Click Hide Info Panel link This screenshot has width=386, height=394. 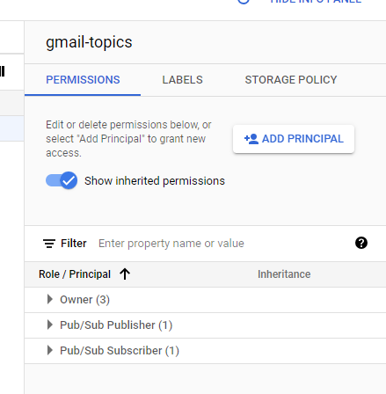coord(316,2)
